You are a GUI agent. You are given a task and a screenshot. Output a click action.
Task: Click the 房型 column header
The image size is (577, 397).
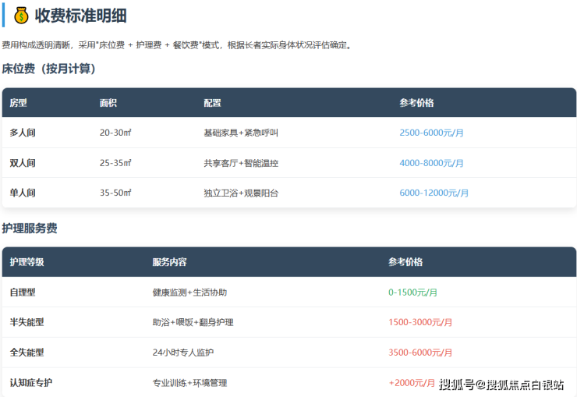coord(18,103)
